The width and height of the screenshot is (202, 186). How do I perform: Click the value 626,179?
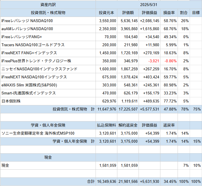[128, 93]
